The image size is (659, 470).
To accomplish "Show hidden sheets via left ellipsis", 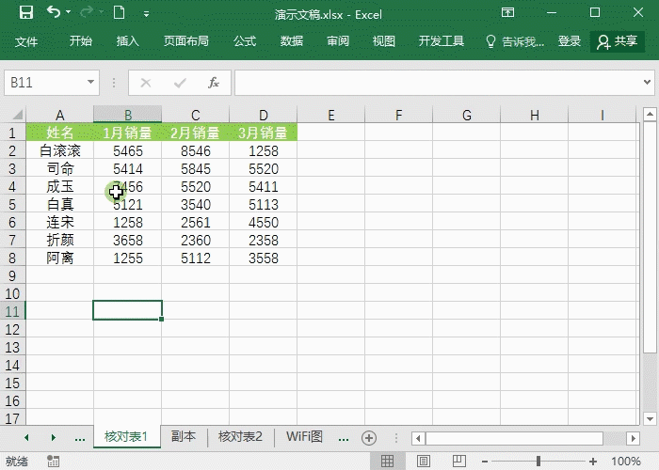I will (80, 438).
